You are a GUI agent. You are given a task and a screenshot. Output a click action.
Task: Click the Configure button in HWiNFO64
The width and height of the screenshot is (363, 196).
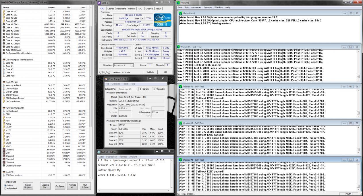pyautogui.click(x=60, y=186)
